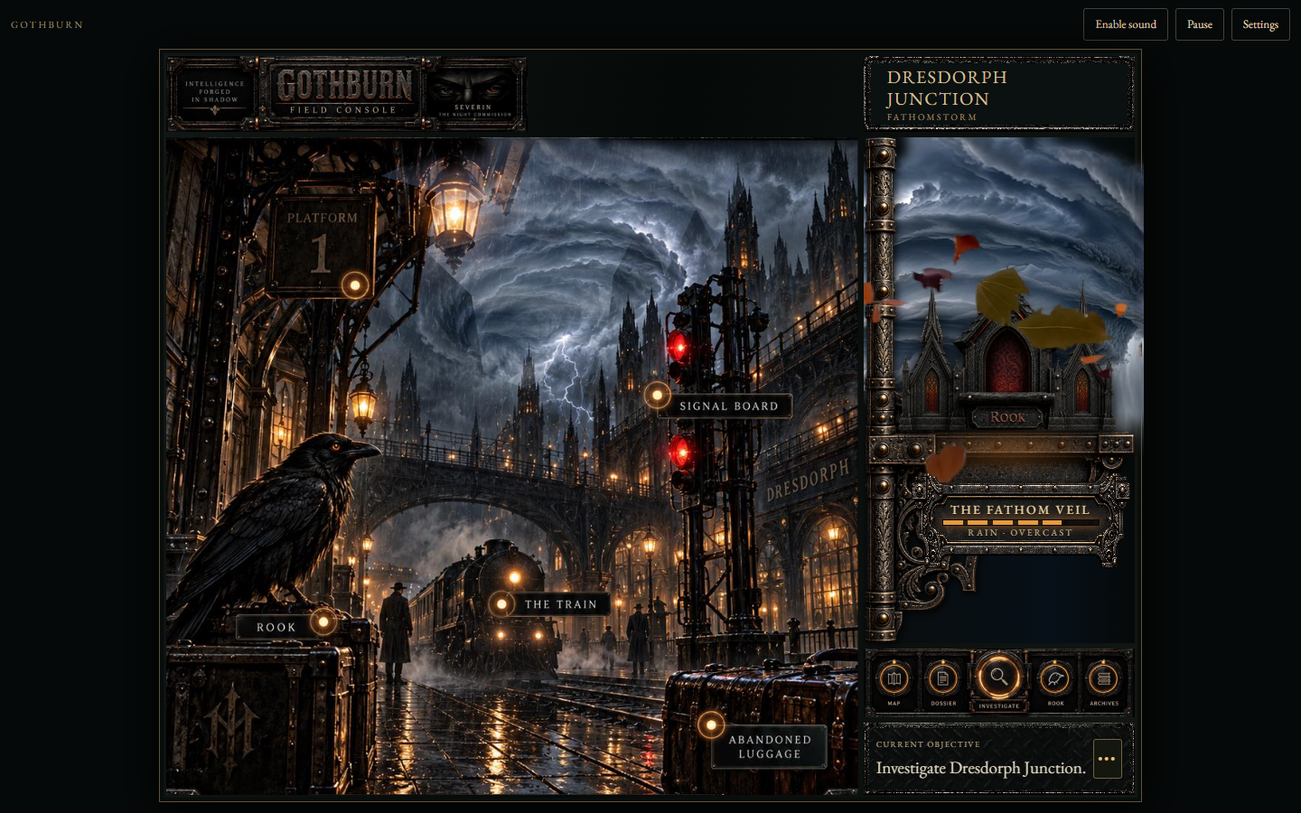Open Settings
The height and width of the screenshot is (813, 1301).
(x=1260, y=24)
